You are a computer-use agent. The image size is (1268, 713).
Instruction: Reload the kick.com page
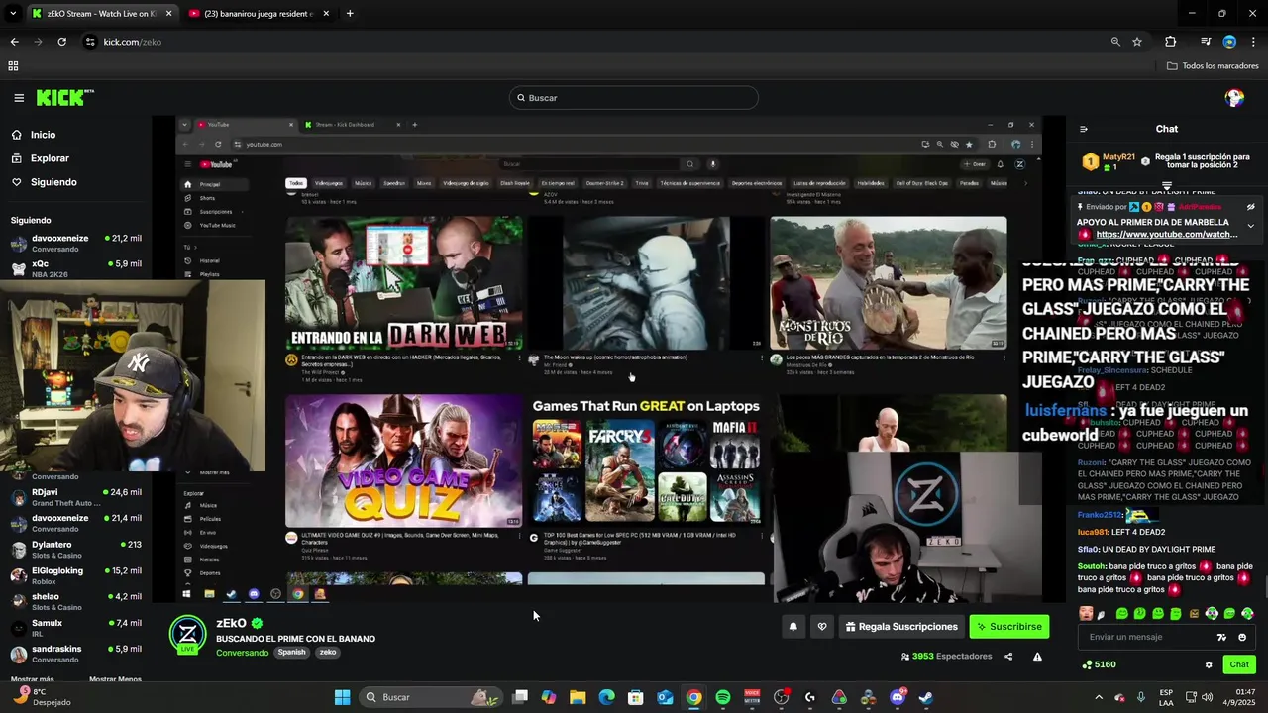pyautogui.click(x=61, y=42)
